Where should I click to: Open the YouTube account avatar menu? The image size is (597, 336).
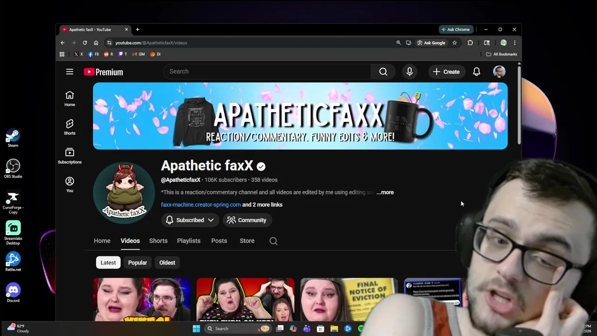point(499,71)
